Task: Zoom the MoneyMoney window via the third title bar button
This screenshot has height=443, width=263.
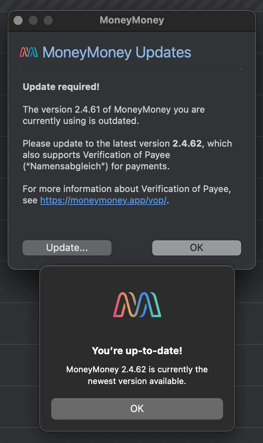Action: pyautogui.click(x=48, y=20)
